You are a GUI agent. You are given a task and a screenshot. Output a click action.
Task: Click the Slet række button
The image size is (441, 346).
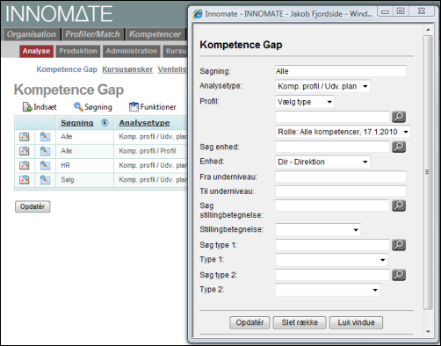pos(300,322)
